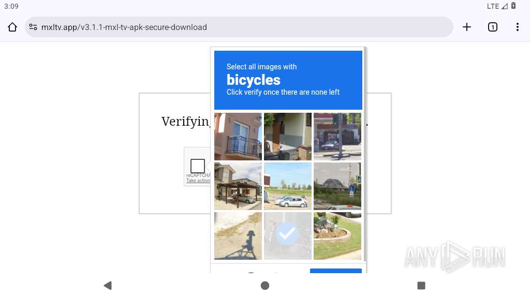Open a new tab with plus icon
The height and width of the screenshot is (298, 530).
[466, 27]
